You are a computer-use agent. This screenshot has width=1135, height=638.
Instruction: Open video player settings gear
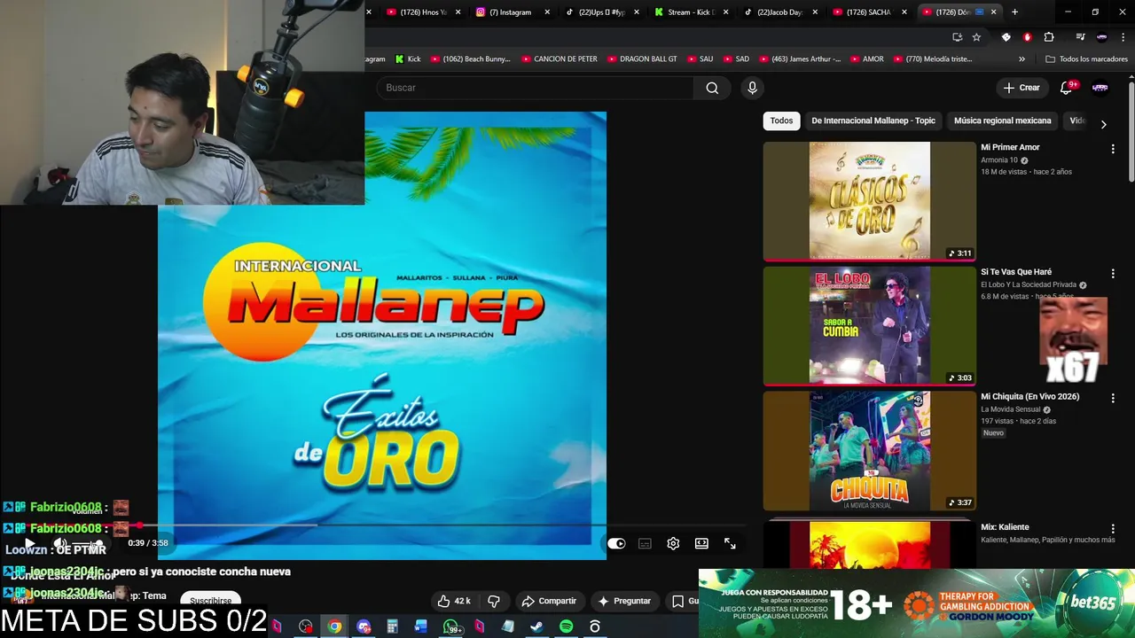pos(673,543)
